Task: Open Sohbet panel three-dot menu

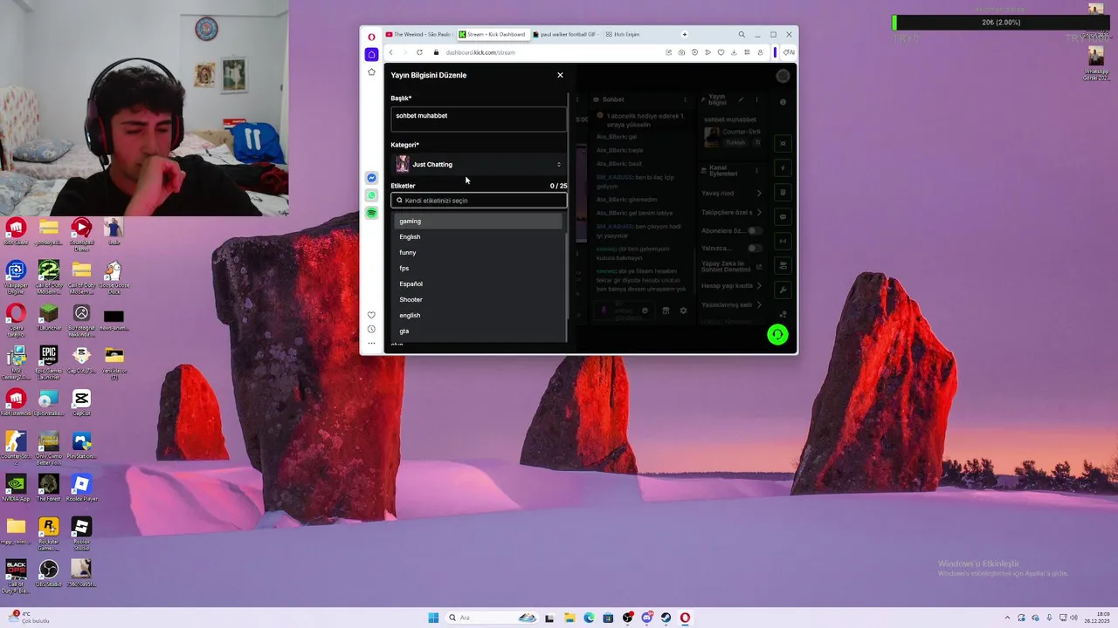Action: tap(685, 99)
